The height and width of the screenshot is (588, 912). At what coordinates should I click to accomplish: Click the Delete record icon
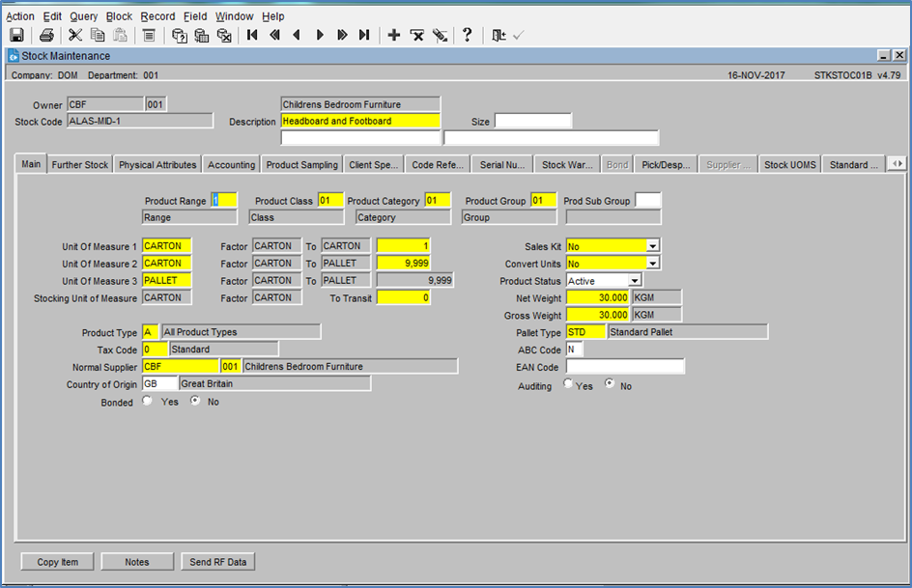click(417, 36)
